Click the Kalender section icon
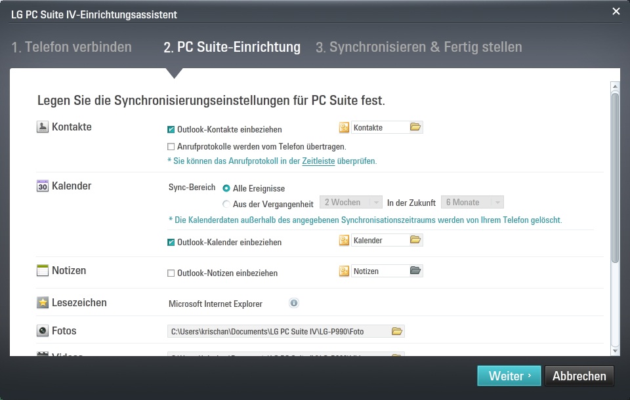This screenshot has height=400, width=630. [x=43, y=186]
